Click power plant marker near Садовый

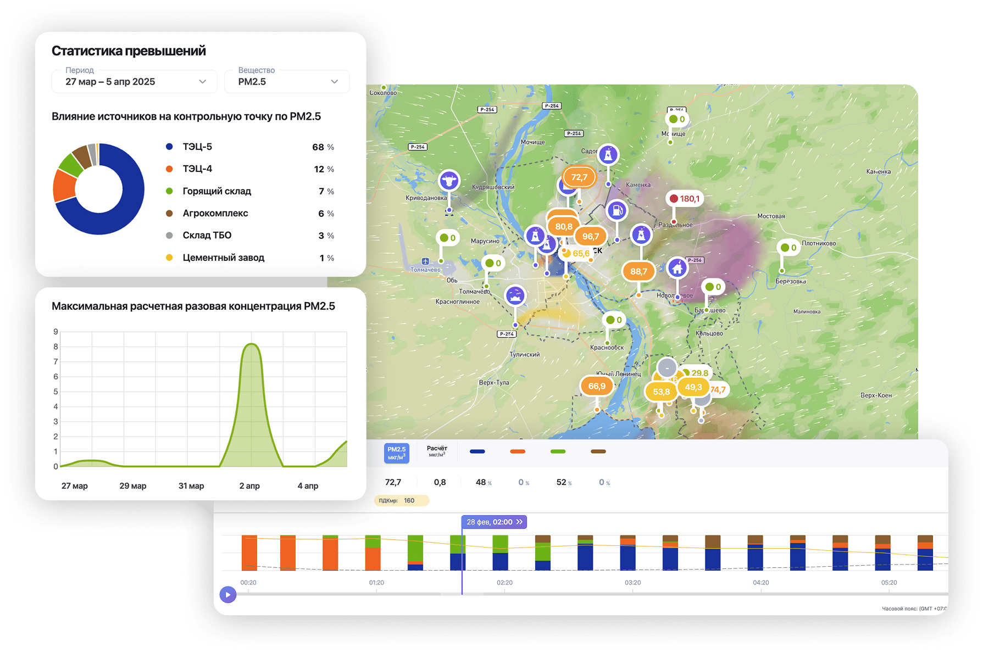click(608, 155)
